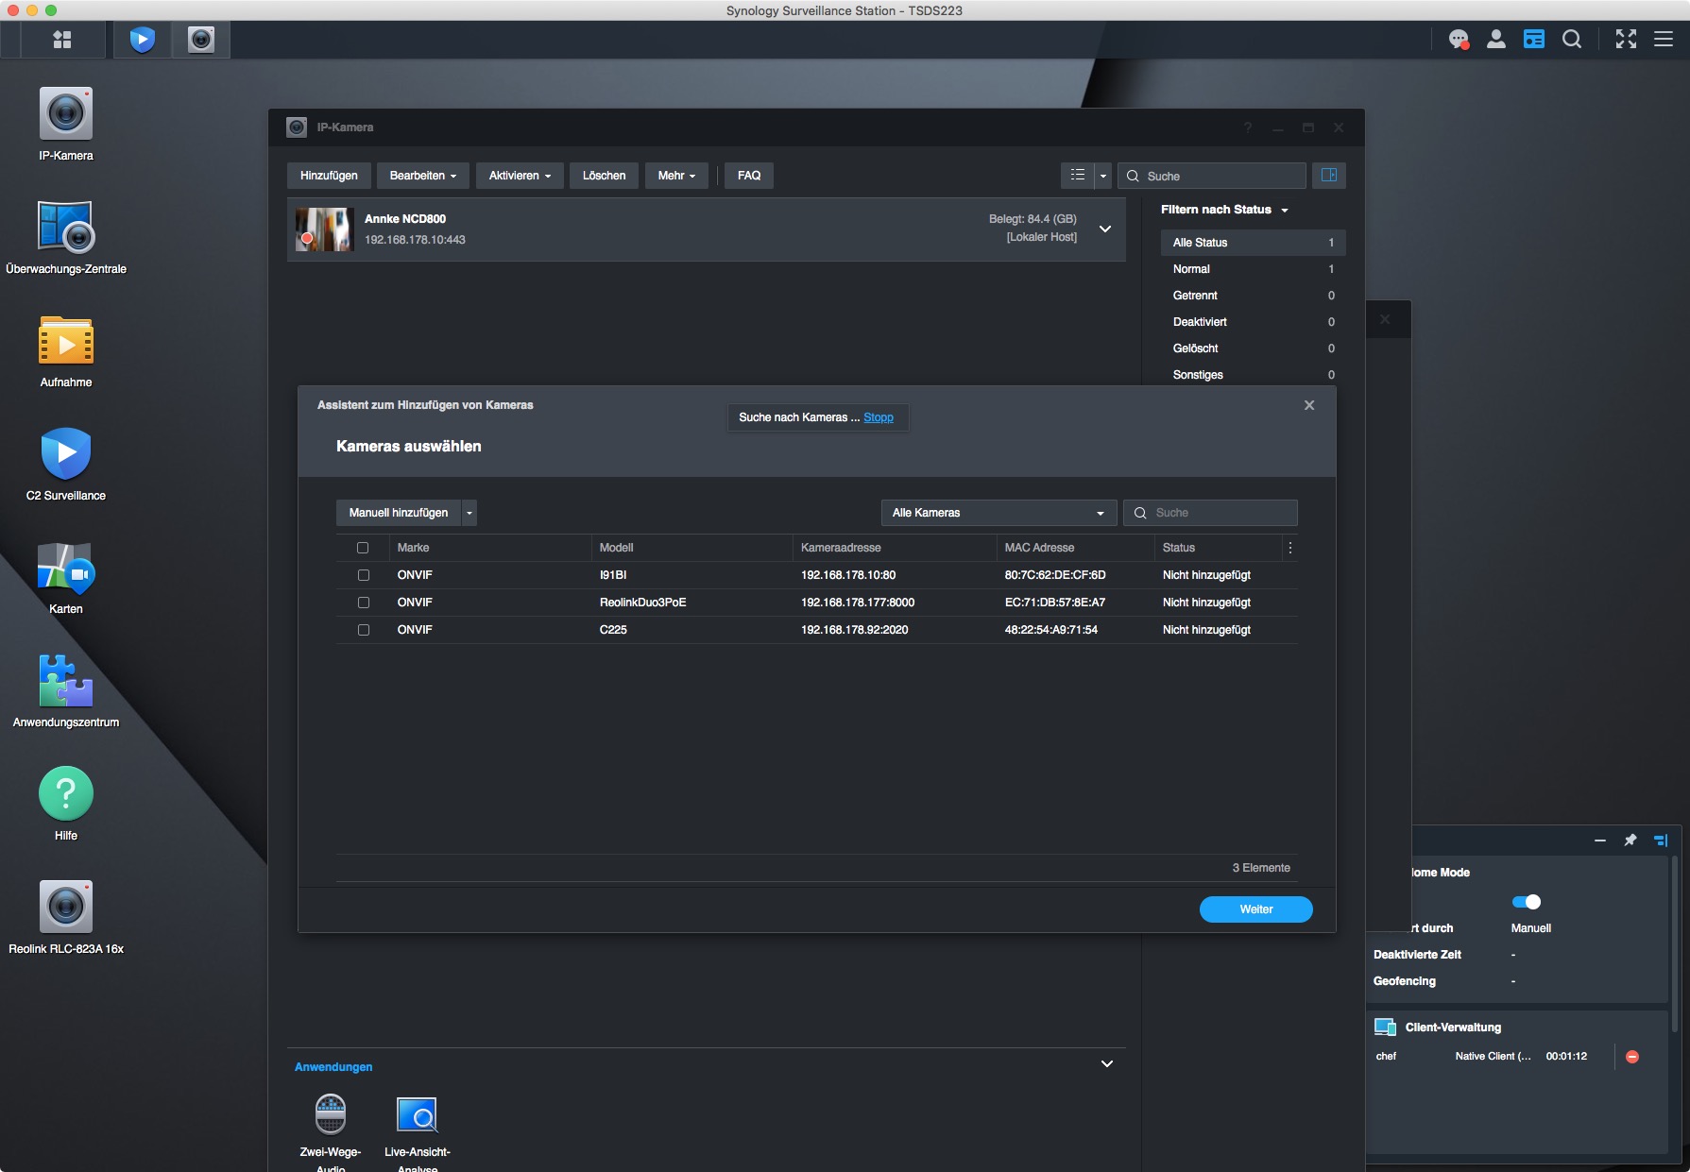Open the Karten maps app
The image size is (1690, 1172).
pyautogui.click(x=66, y=569)
